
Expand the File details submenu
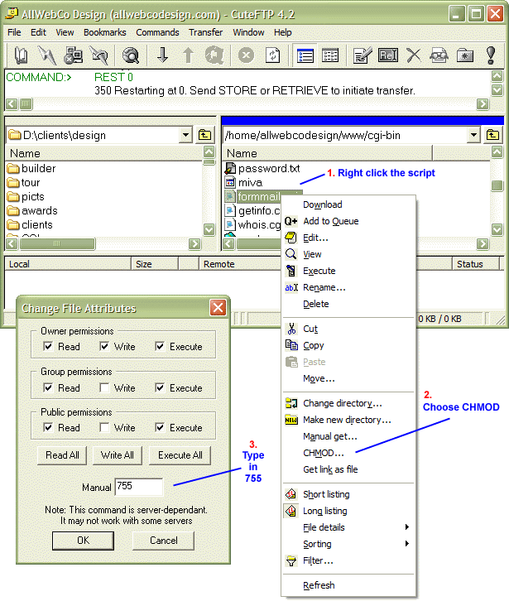tap(348, 527)
